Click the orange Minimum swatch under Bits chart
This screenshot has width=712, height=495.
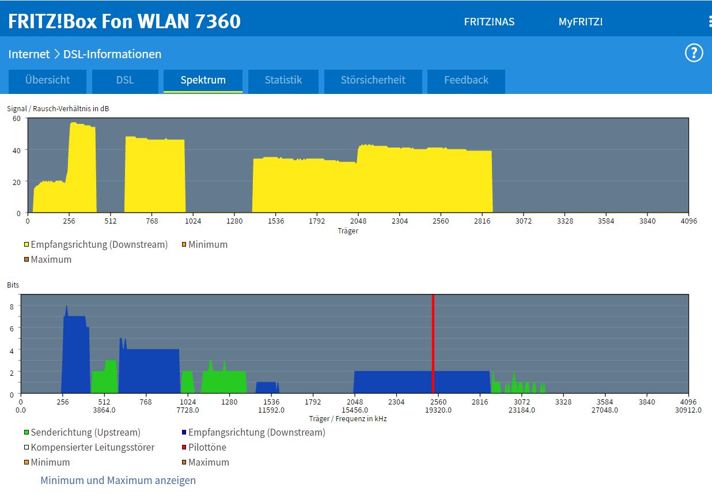(26, 463)
